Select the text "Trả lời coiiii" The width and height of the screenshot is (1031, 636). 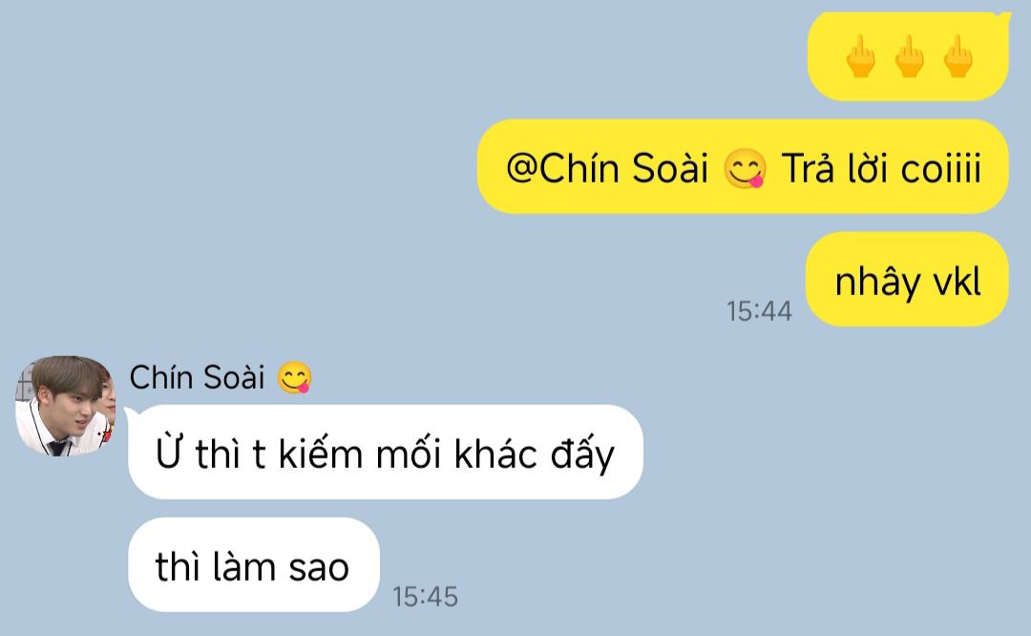[881, 168]
